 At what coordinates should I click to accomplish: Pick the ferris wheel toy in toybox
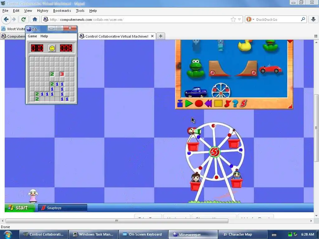pyautogui.click(x=221, y=90)
